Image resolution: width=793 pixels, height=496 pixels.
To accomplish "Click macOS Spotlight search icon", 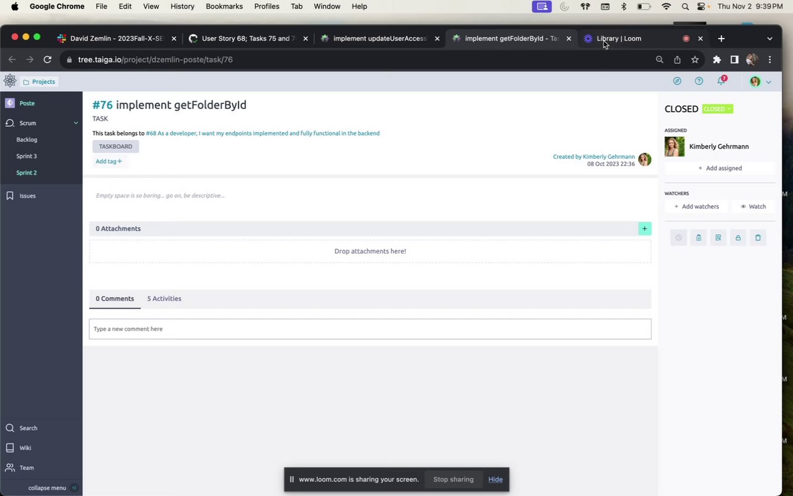I will pos(685,6).
